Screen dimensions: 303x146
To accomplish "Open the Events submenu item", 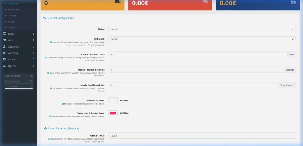I will point(11,22).
